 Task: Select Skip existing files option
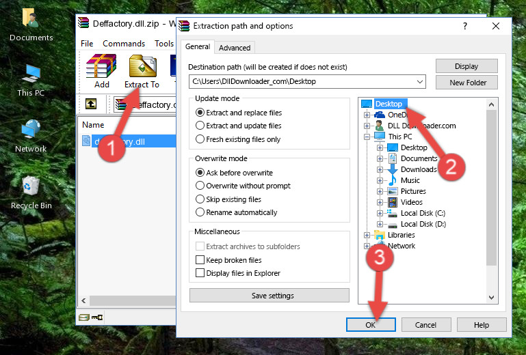coord(200,199)
